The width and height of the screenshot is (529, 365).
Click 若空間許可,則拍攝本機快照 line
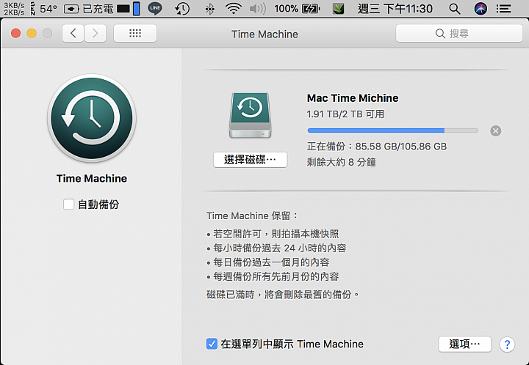point(273,234)
